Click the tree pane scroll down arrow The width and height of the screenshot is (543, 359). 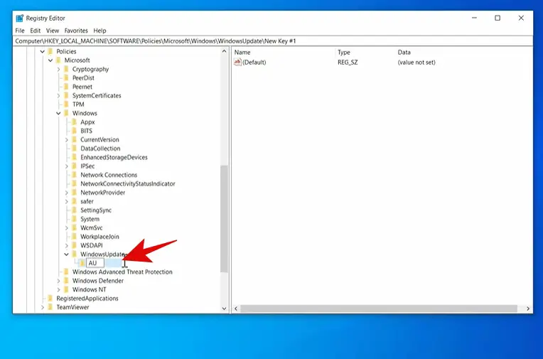[x=224, y=309]
